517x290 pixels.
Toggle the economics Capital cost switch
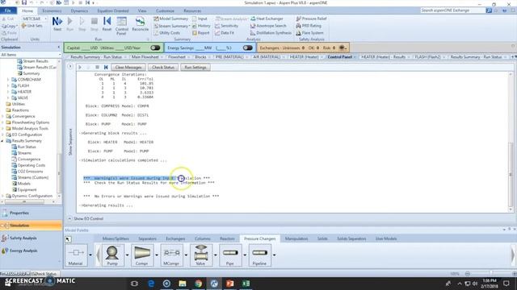tap(155, 48)
